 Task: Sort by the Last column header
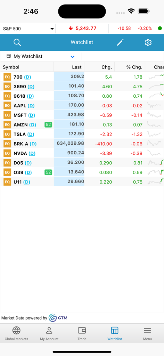pyautogui.click(x=77, y=67)
